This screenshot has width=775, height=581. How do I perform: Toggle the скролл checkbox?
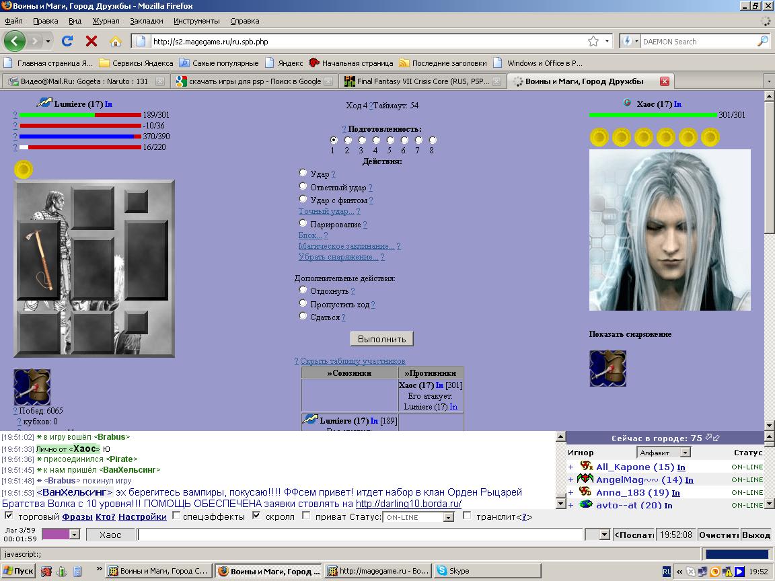[x=256, y=515]
